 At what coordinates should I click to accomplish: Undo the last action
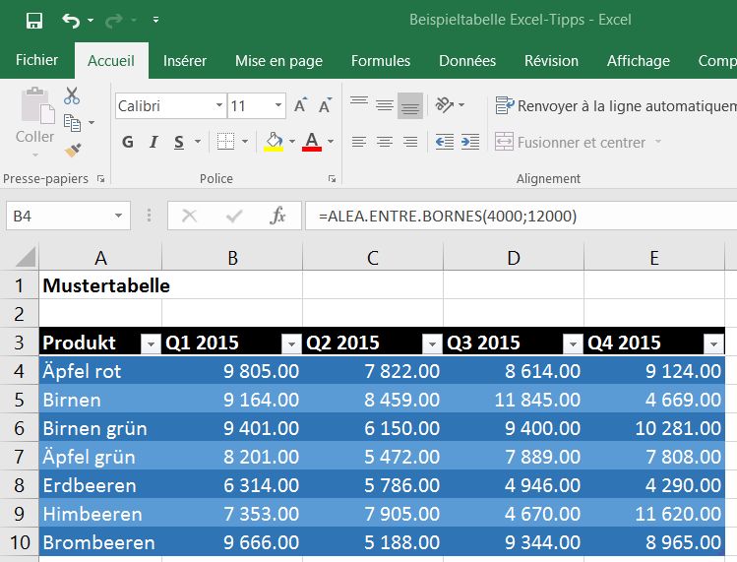[72, 21]
